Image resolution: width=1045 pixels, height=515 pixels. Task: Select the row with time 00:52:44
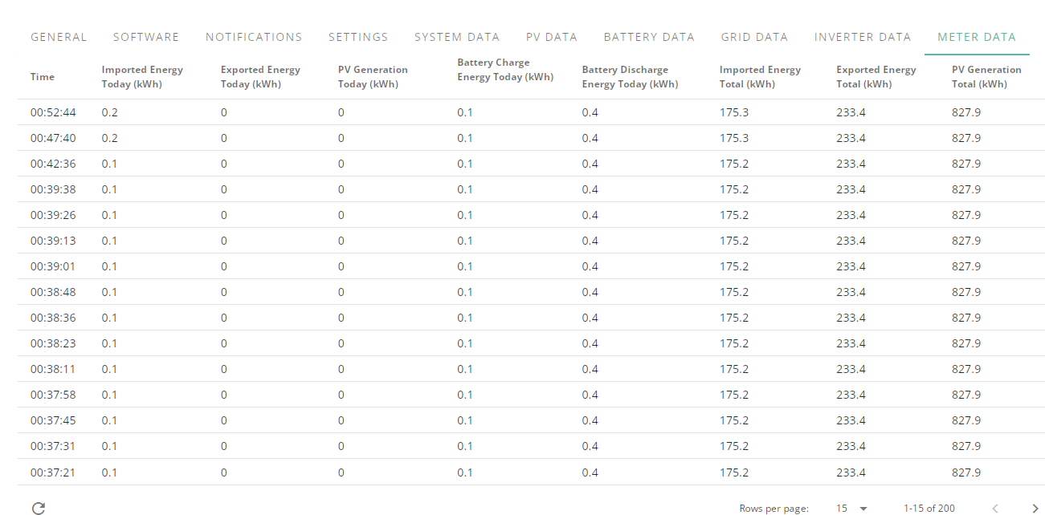(x=531, y=112)
